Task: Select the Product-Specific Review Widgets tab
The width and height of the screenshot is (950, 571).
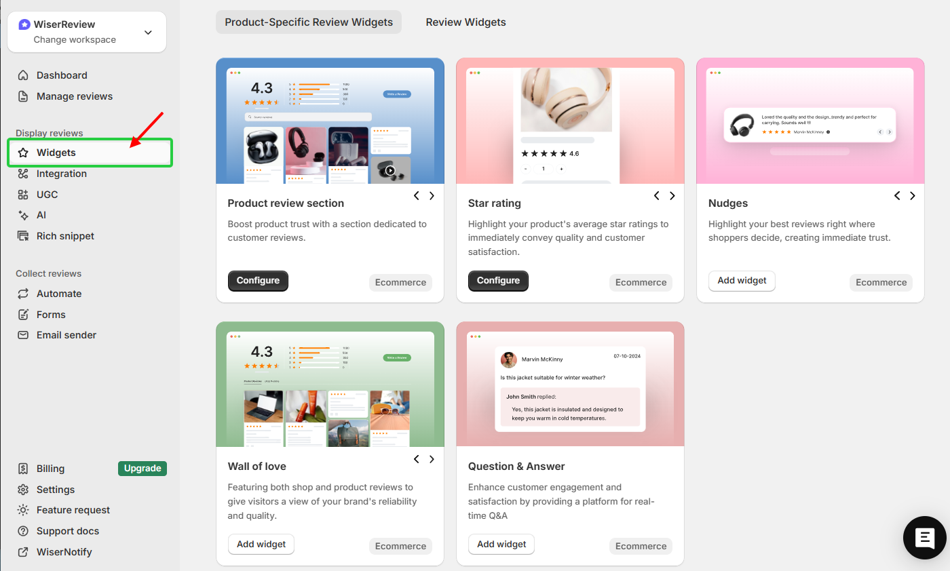Action: (x=309, y=22)
